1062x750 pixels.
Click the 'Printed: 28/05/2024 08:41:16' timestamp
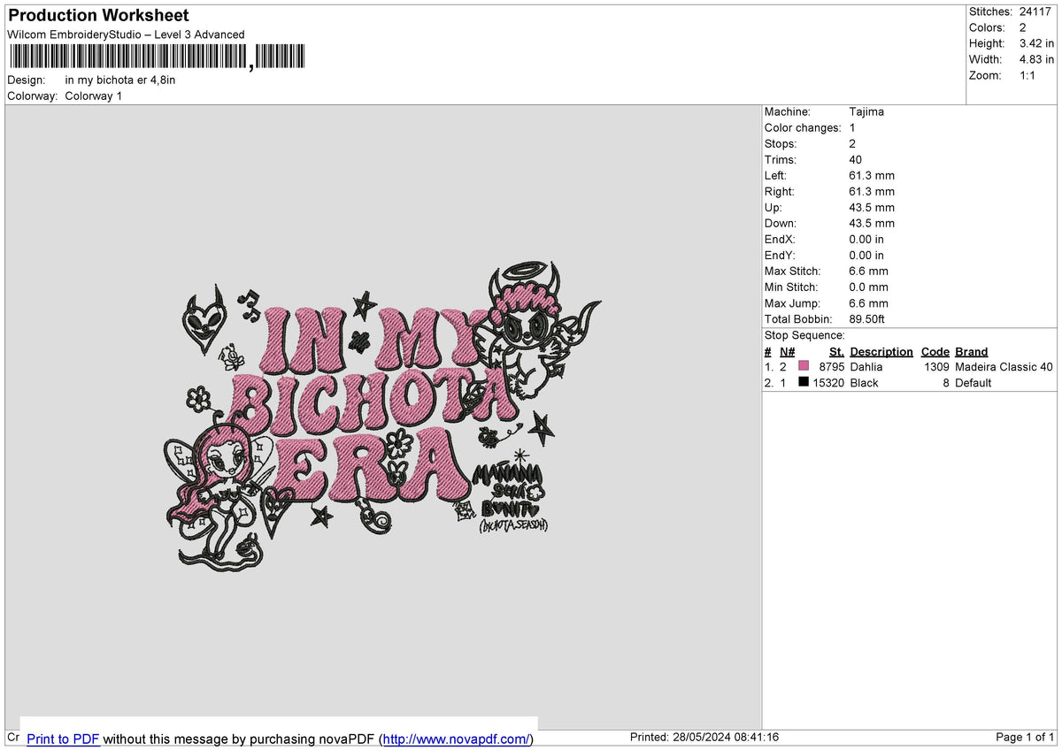(x=704, y=738)
